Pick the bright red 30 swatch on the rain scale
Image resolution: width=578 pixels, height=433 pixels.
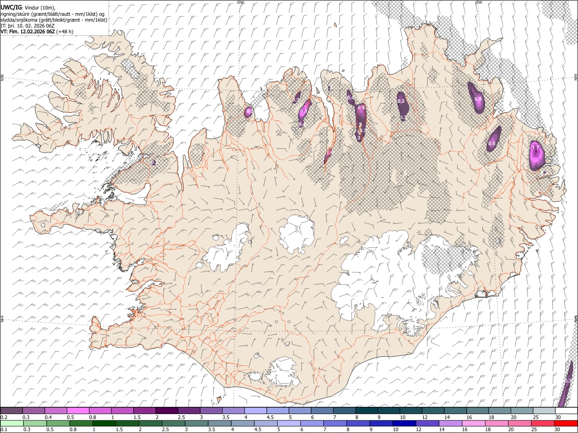[x=565, y=423]
